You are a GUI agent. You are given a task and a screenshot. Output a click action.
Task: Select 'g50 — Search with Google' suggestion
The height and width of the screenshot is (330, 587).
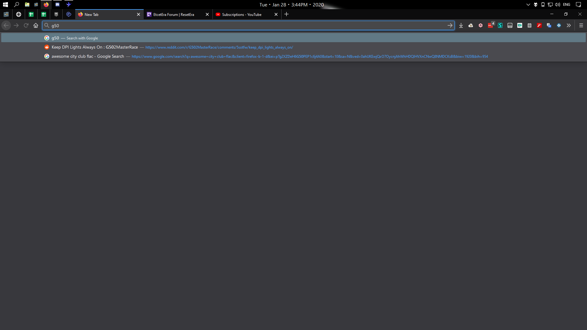pos(75,38)
